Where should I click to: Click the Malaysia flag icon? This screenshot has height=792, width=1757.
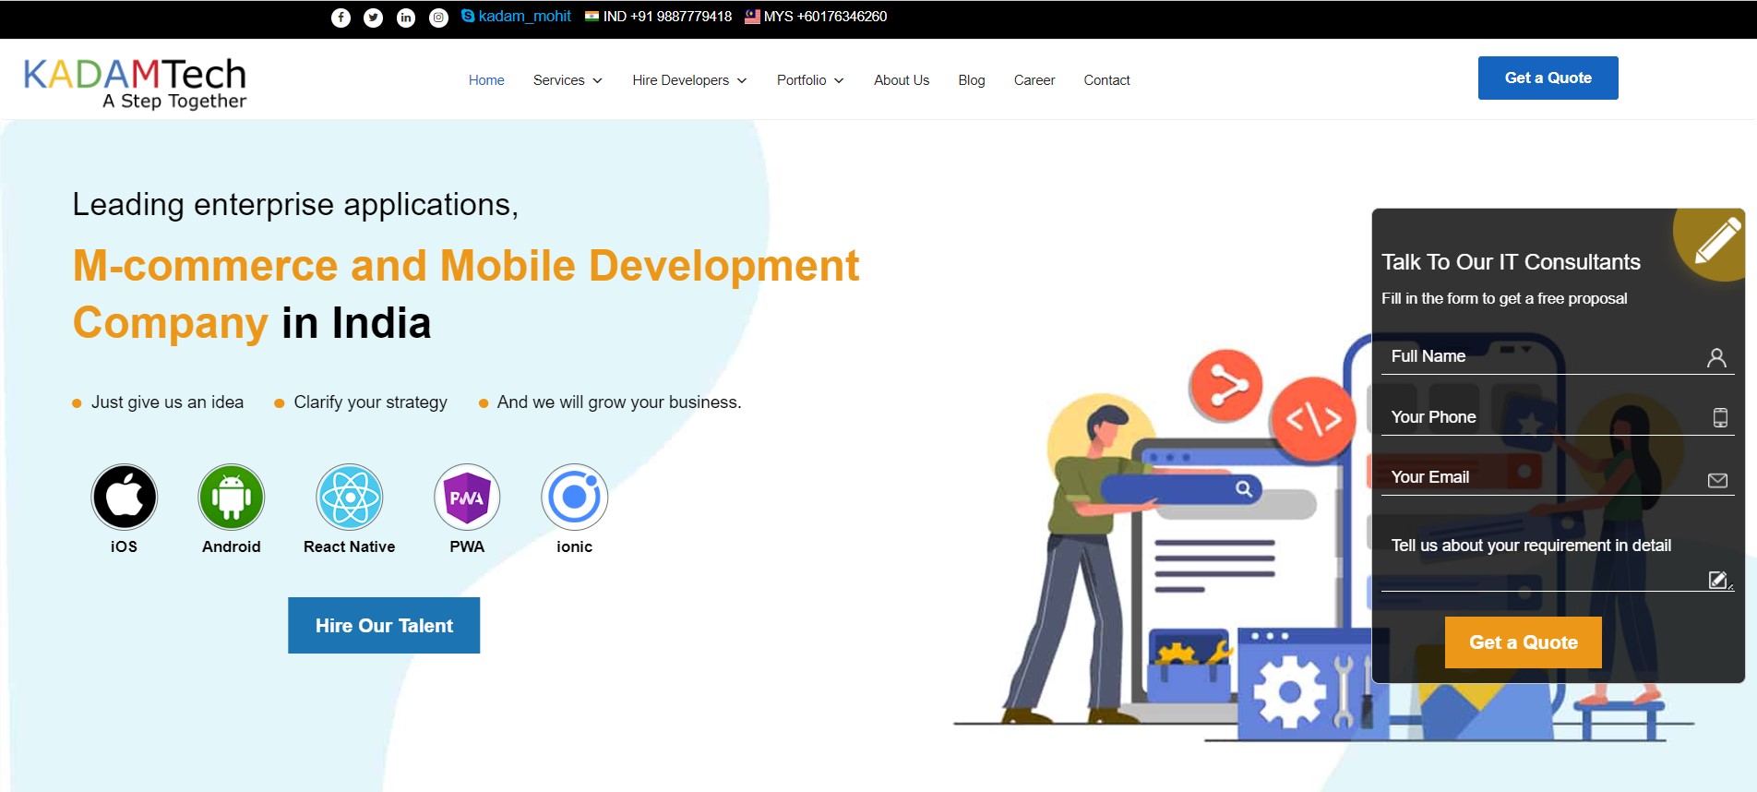(x=752, y=16)
